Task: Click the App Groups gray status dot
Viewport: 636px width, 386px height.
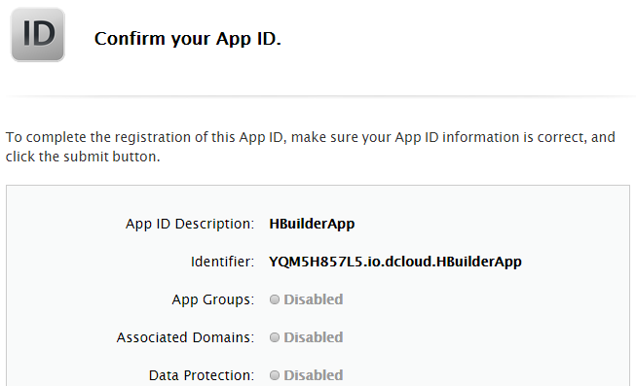Action: pos(275,299)
